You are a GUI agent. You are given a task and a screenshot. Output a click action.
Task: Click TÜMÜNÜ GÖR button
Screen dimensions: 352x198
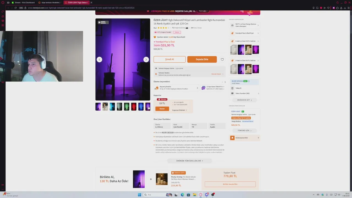pos(244,131)
